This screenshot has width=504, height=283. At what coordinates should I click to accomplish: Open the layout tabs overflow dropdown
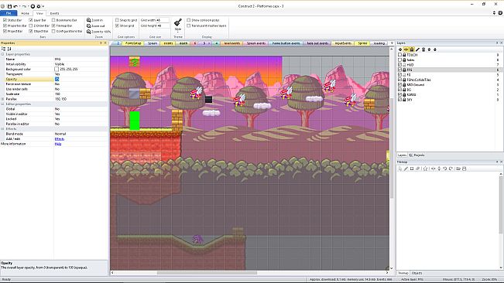[x=392, y=43]
